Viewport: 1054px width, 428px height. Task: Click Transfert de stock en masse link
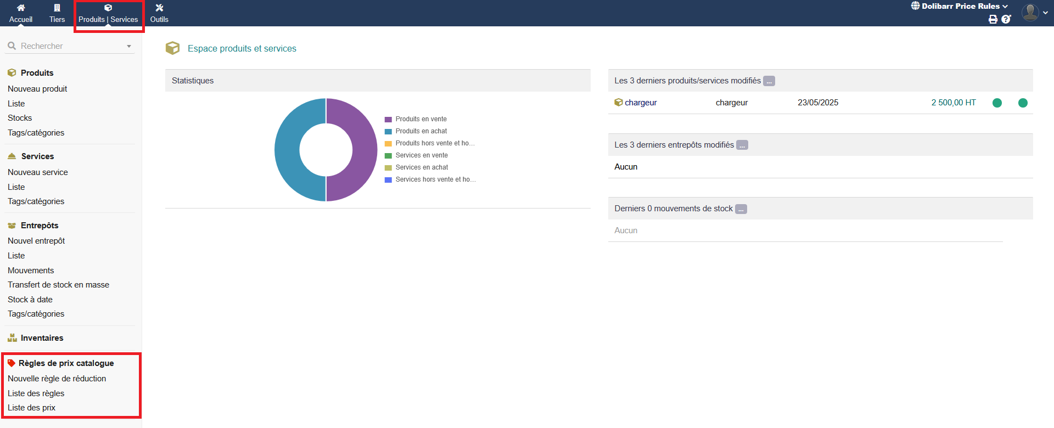tap(58, 285)
